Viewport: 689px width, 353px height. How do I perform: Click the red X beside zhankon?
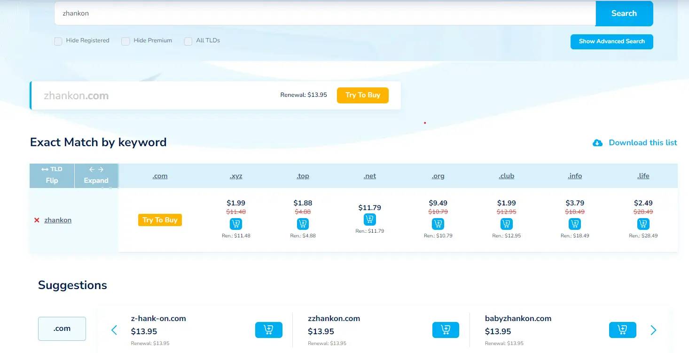(37, 220)
